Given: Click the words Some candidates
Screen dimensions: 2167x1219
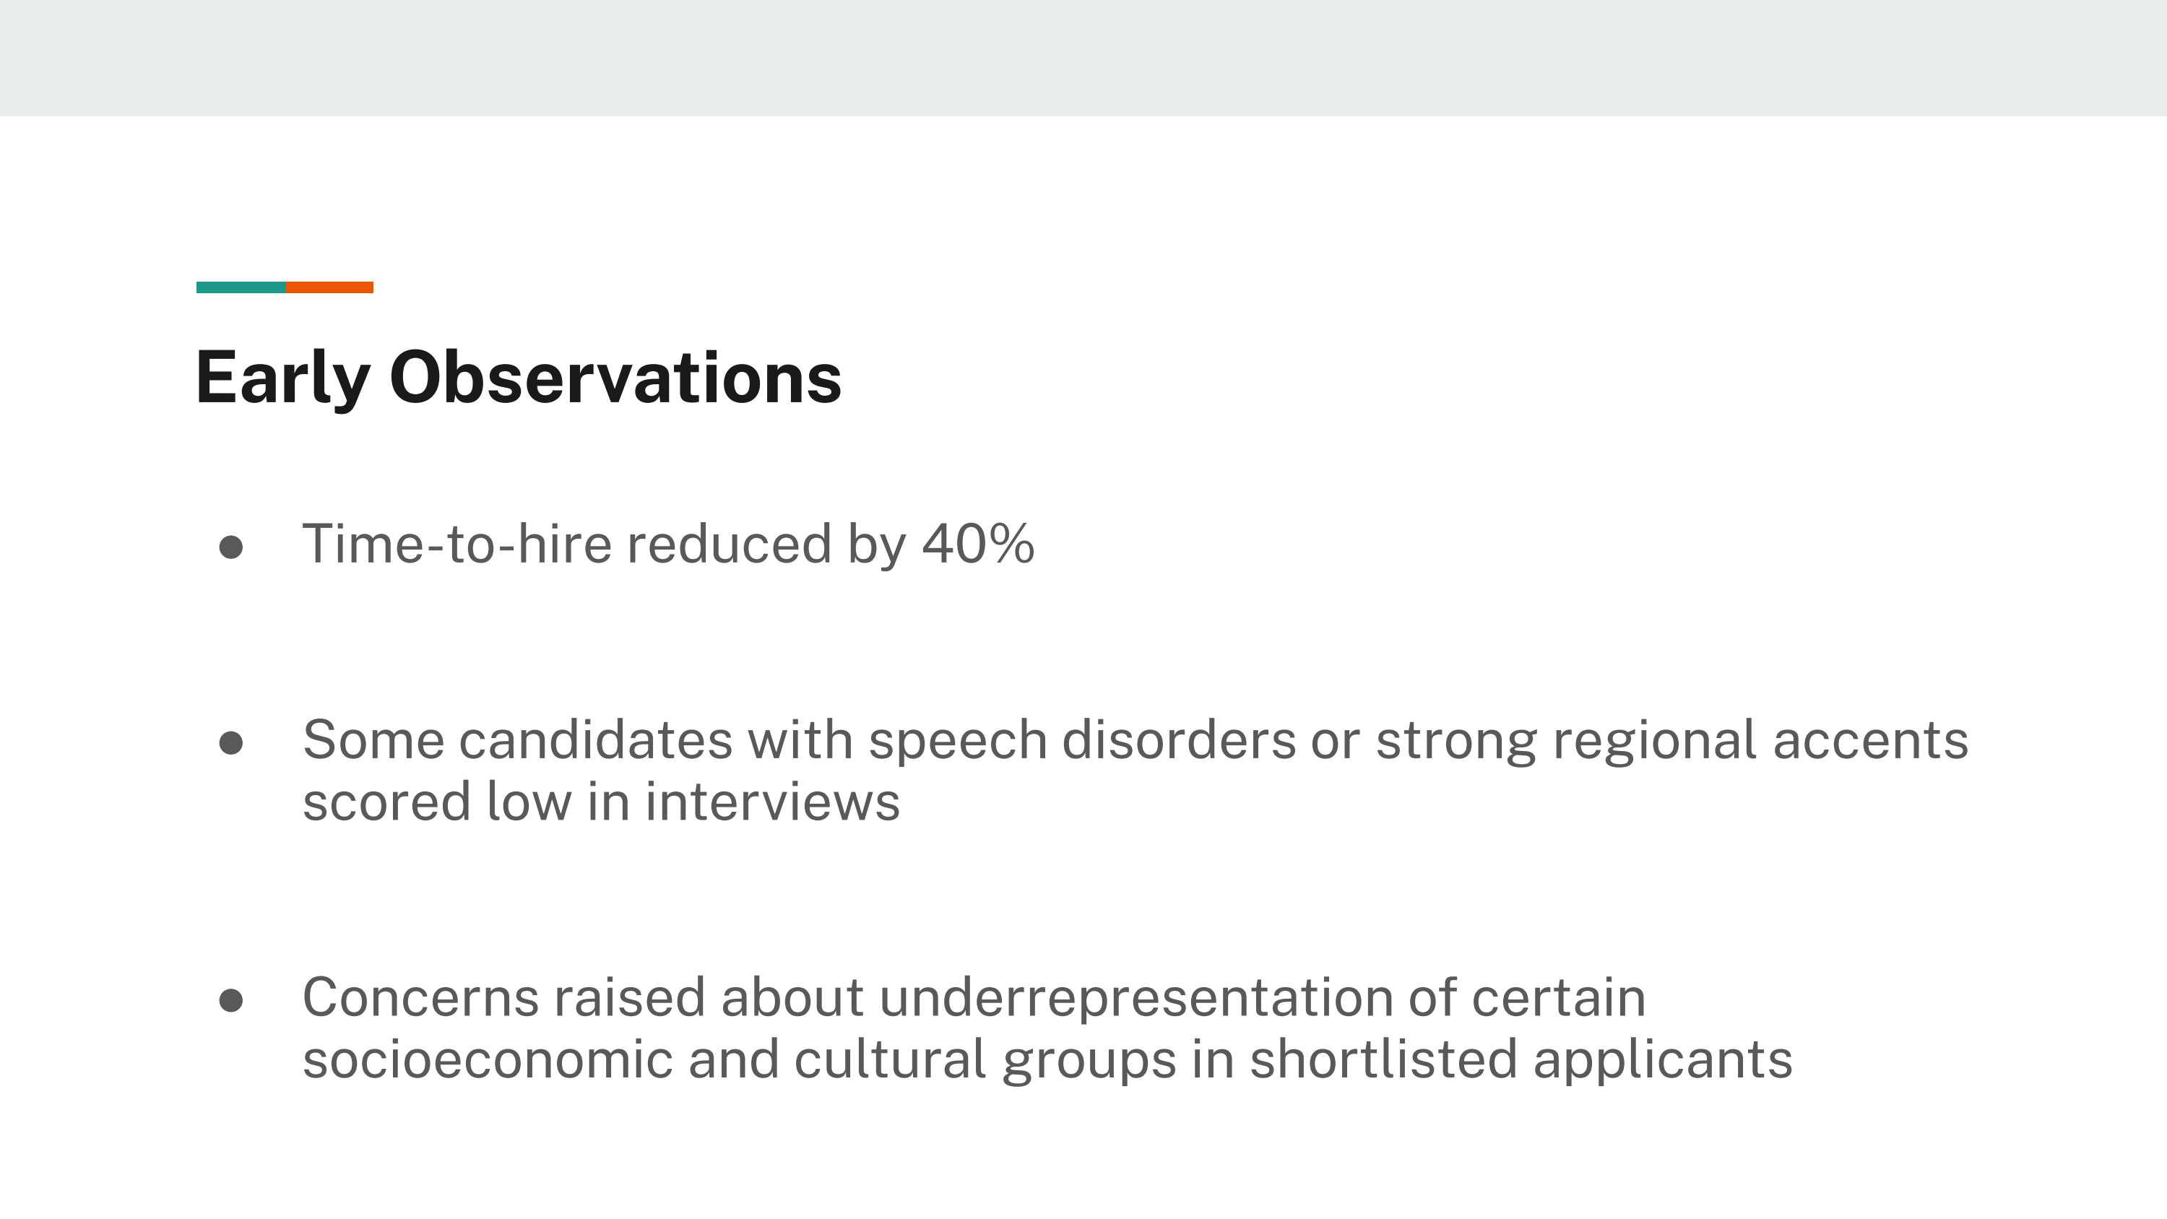Looking at the screenshot, I should tap(517, 740).
